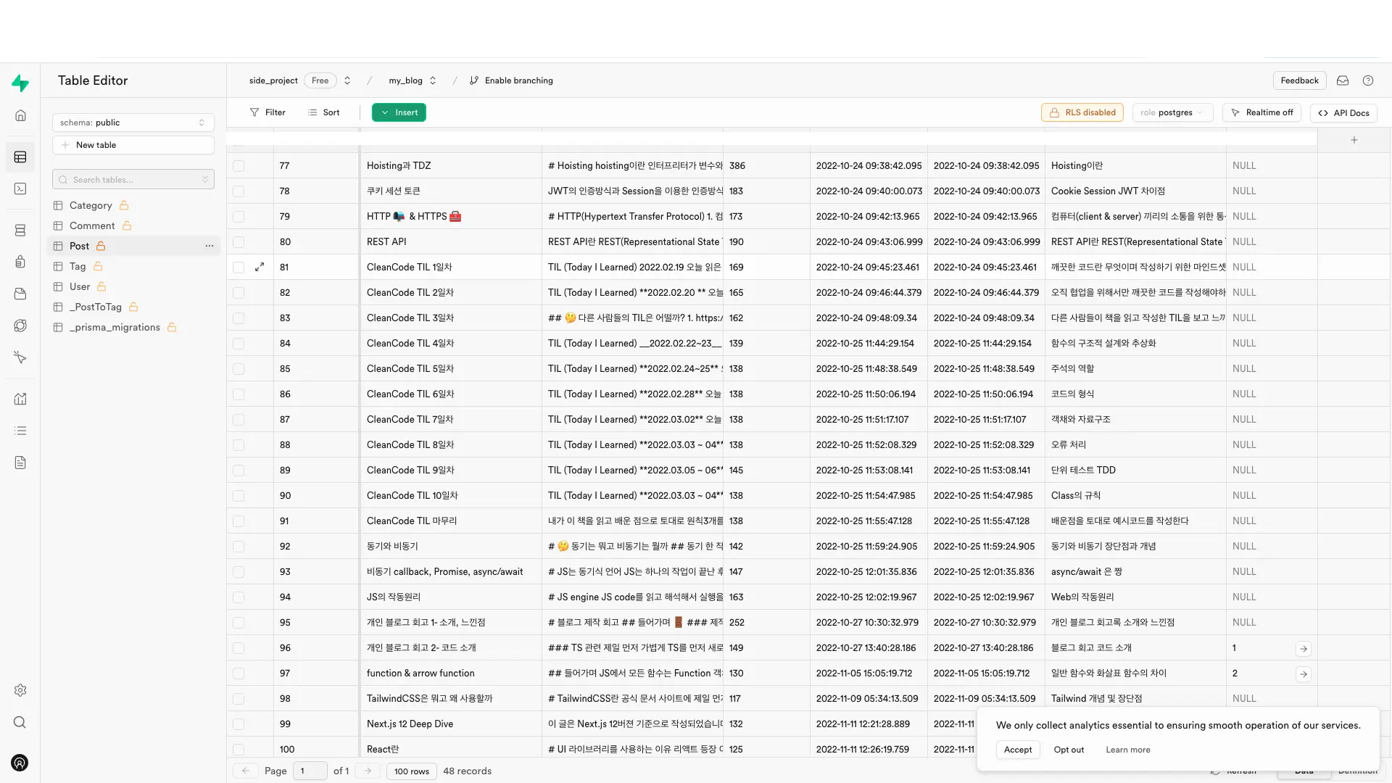Open Authentication lock icon in sidebar

point(20,262)
